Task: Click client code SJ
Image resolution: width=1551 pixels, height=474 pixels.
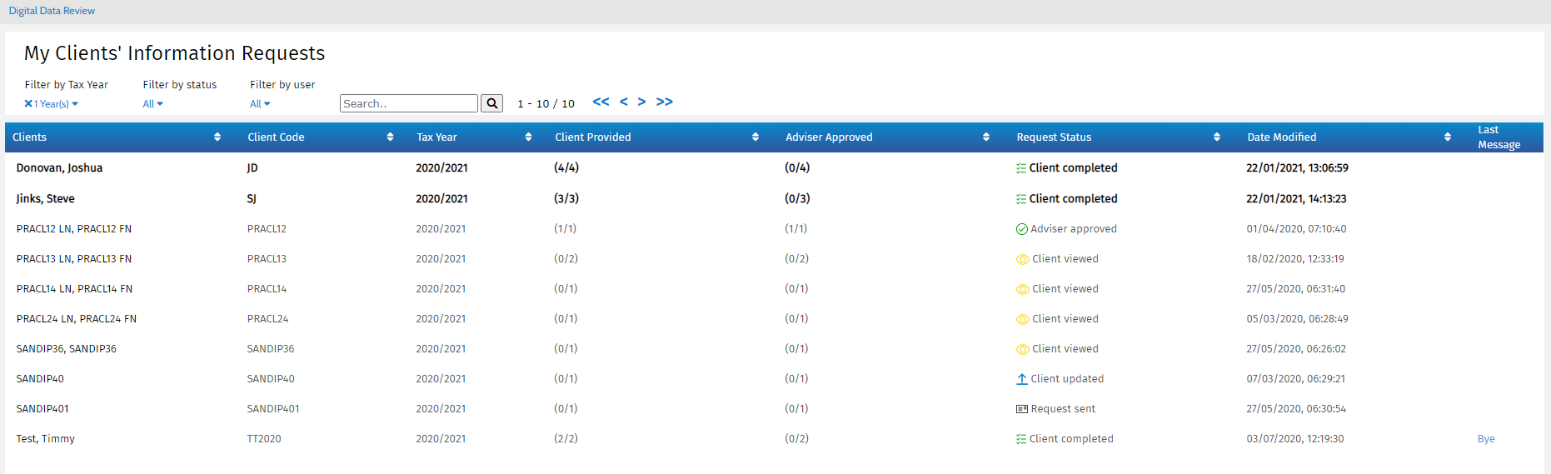Action: click(252, 199)
